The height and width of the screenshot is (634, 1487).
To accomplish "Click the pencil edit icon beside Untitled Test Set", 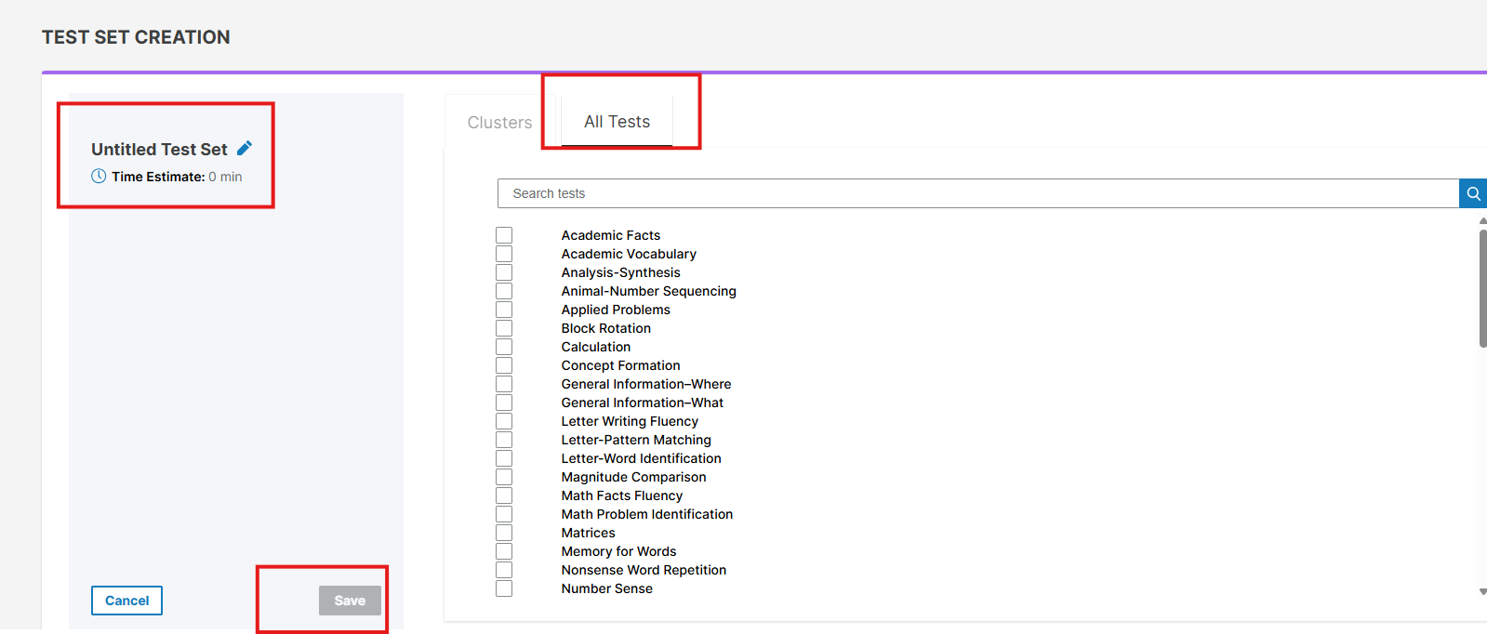I will click(x=245, y=149).
